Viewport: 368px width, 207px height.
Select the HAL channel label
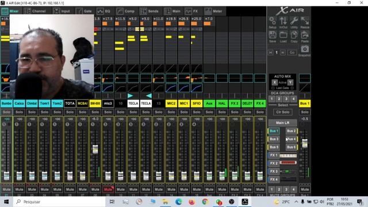coord(222,103)
